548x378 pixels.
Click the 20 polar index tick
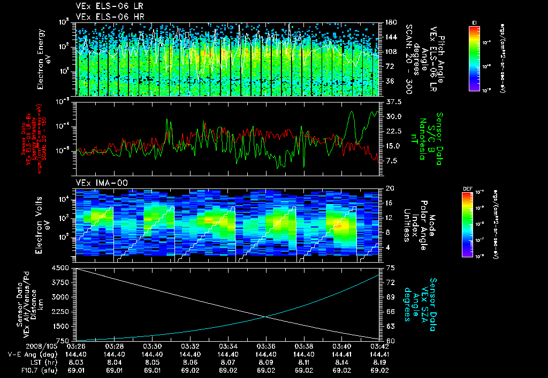tap(390, 188)
